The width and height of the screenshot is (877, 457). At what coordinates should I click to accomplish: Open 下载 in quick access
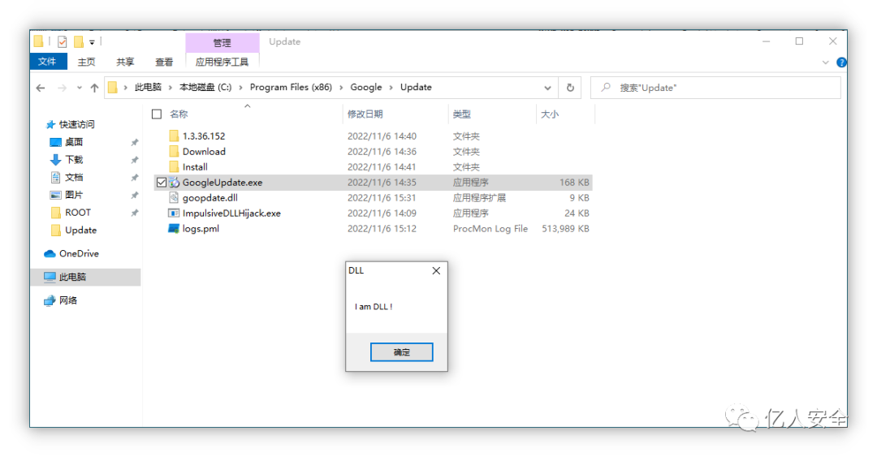(73, 159)
